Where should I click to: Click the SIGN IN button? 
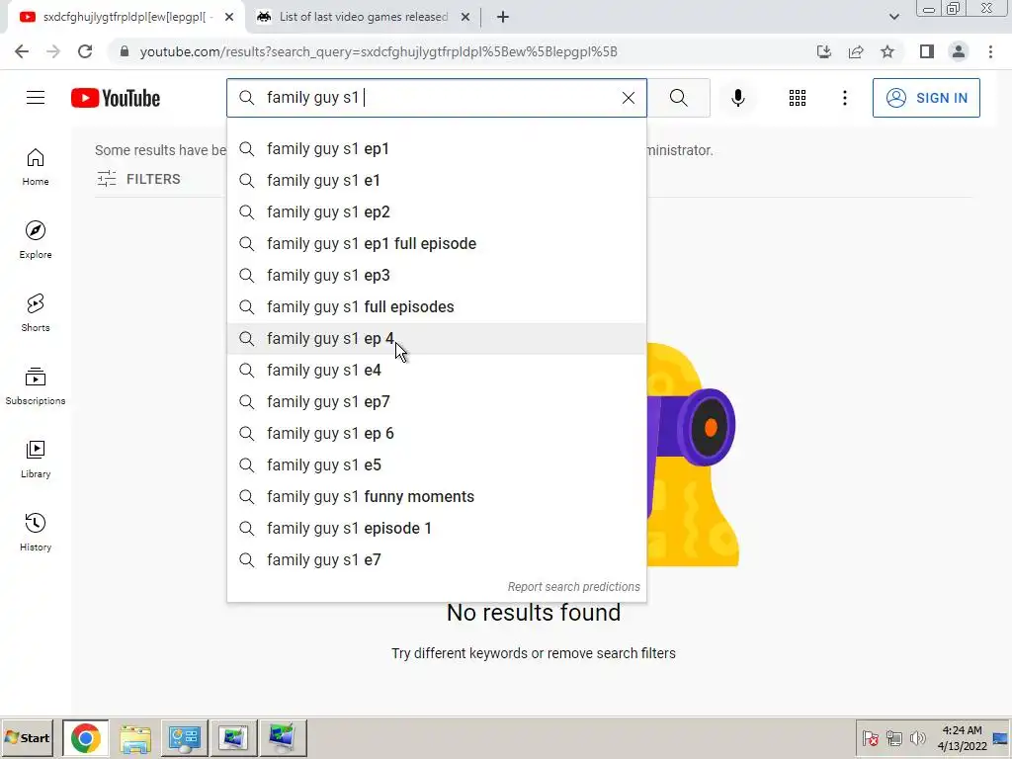click(925, 98)
